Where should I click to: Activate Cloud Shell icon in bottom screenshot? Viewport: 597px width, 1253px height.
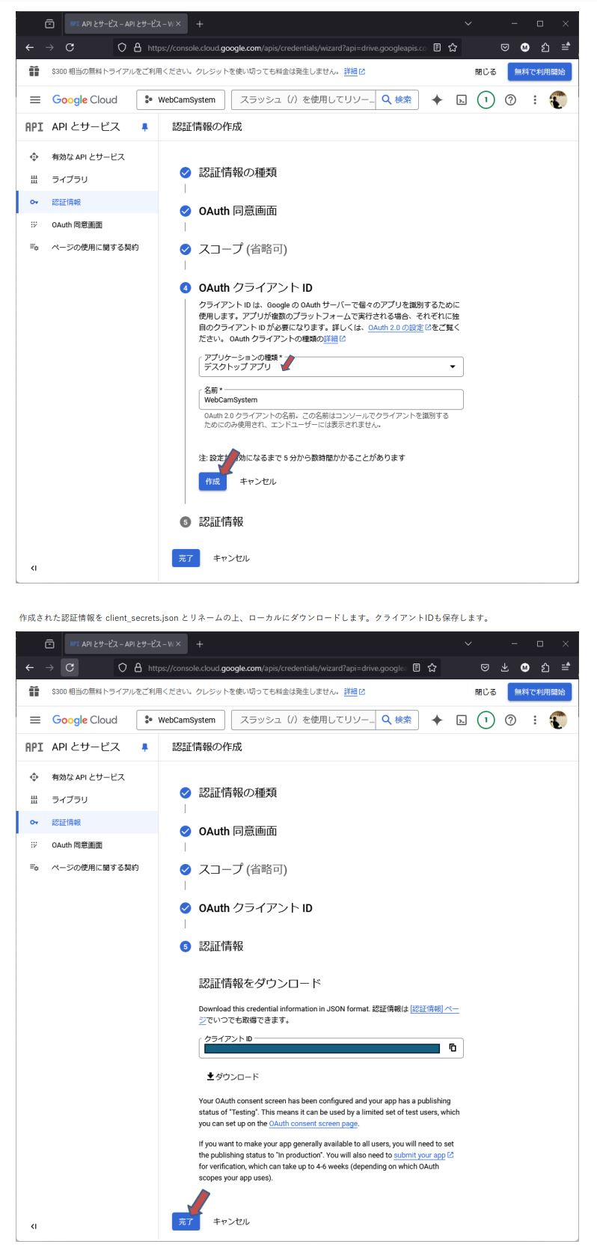[x=462, y=720]
